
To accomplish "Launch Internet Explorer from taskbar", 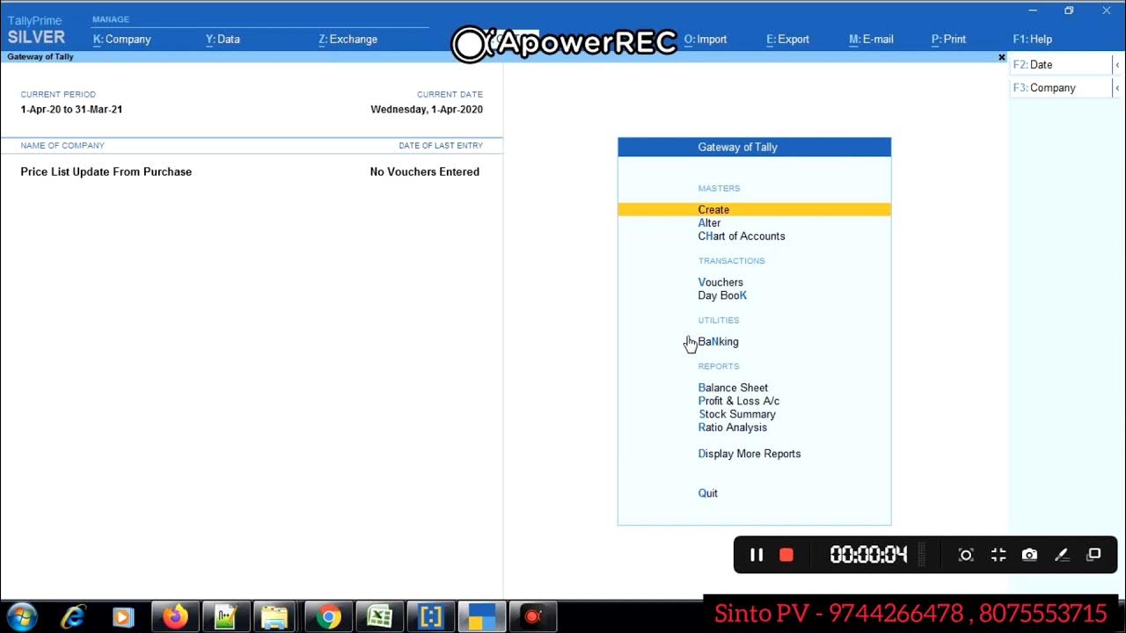I will [72, 617].
